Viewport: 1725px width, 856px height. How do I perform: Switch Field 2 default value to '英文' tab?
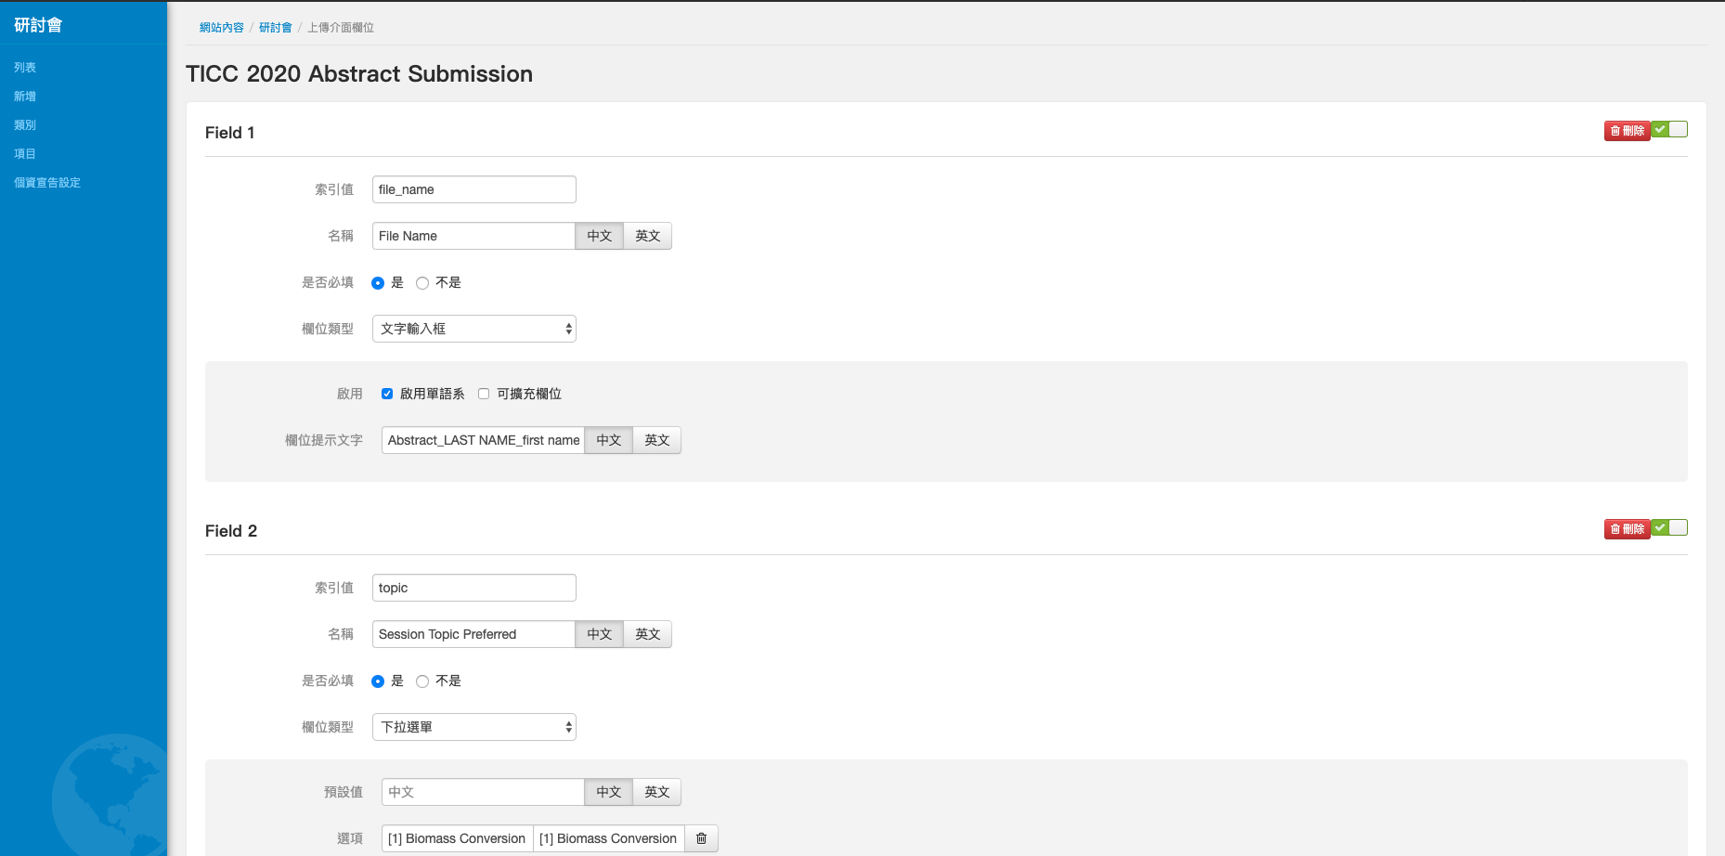click(x=656, y=792)
